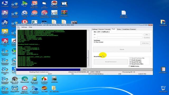Select the Bin file radio button
This screenshot has height=95, width=169.
click(95, 35)
